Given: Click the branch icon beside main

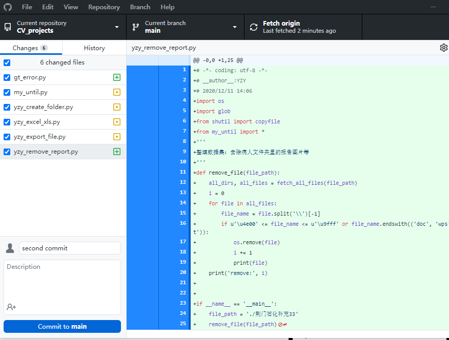Looking at the screenshot, I should coord(135,27).
